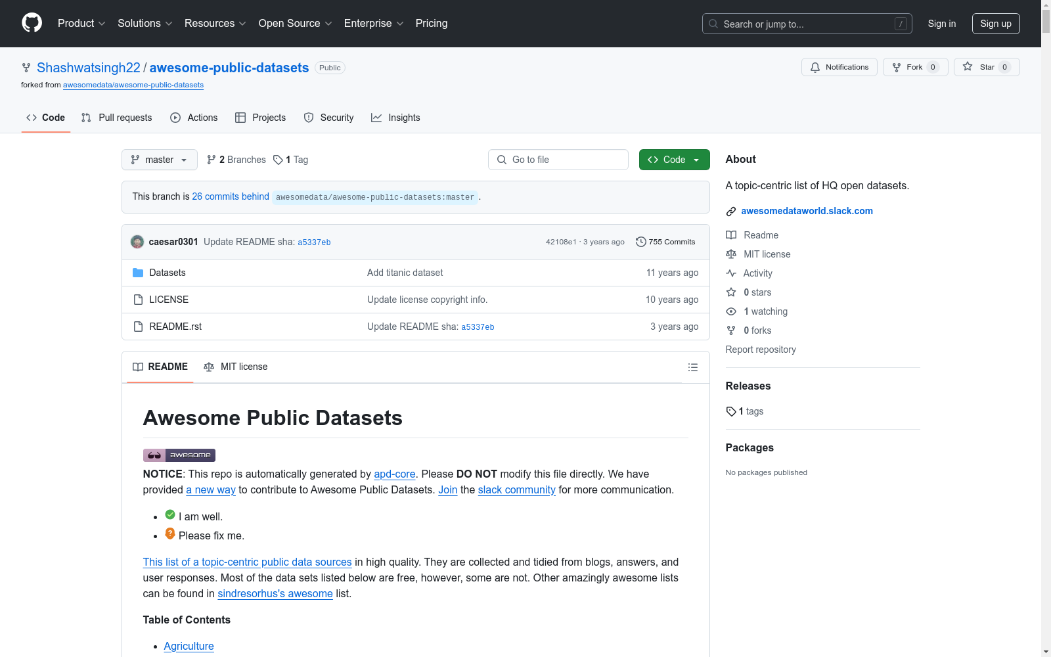Click Report repository link
1051x657 pixels.
point(761,350)
